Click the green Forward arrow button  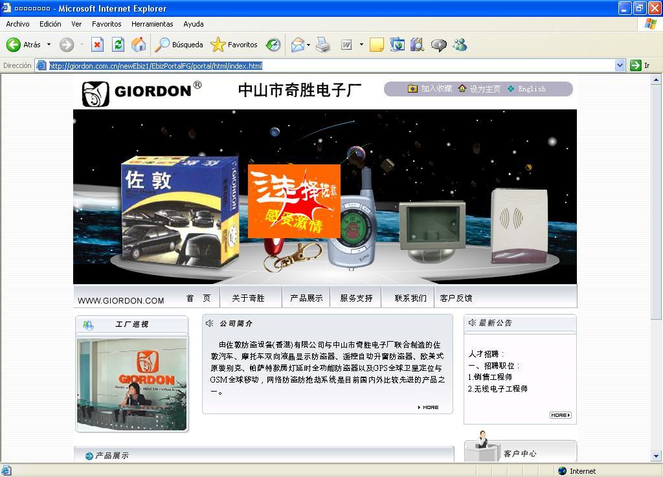(x=67, y=45)
